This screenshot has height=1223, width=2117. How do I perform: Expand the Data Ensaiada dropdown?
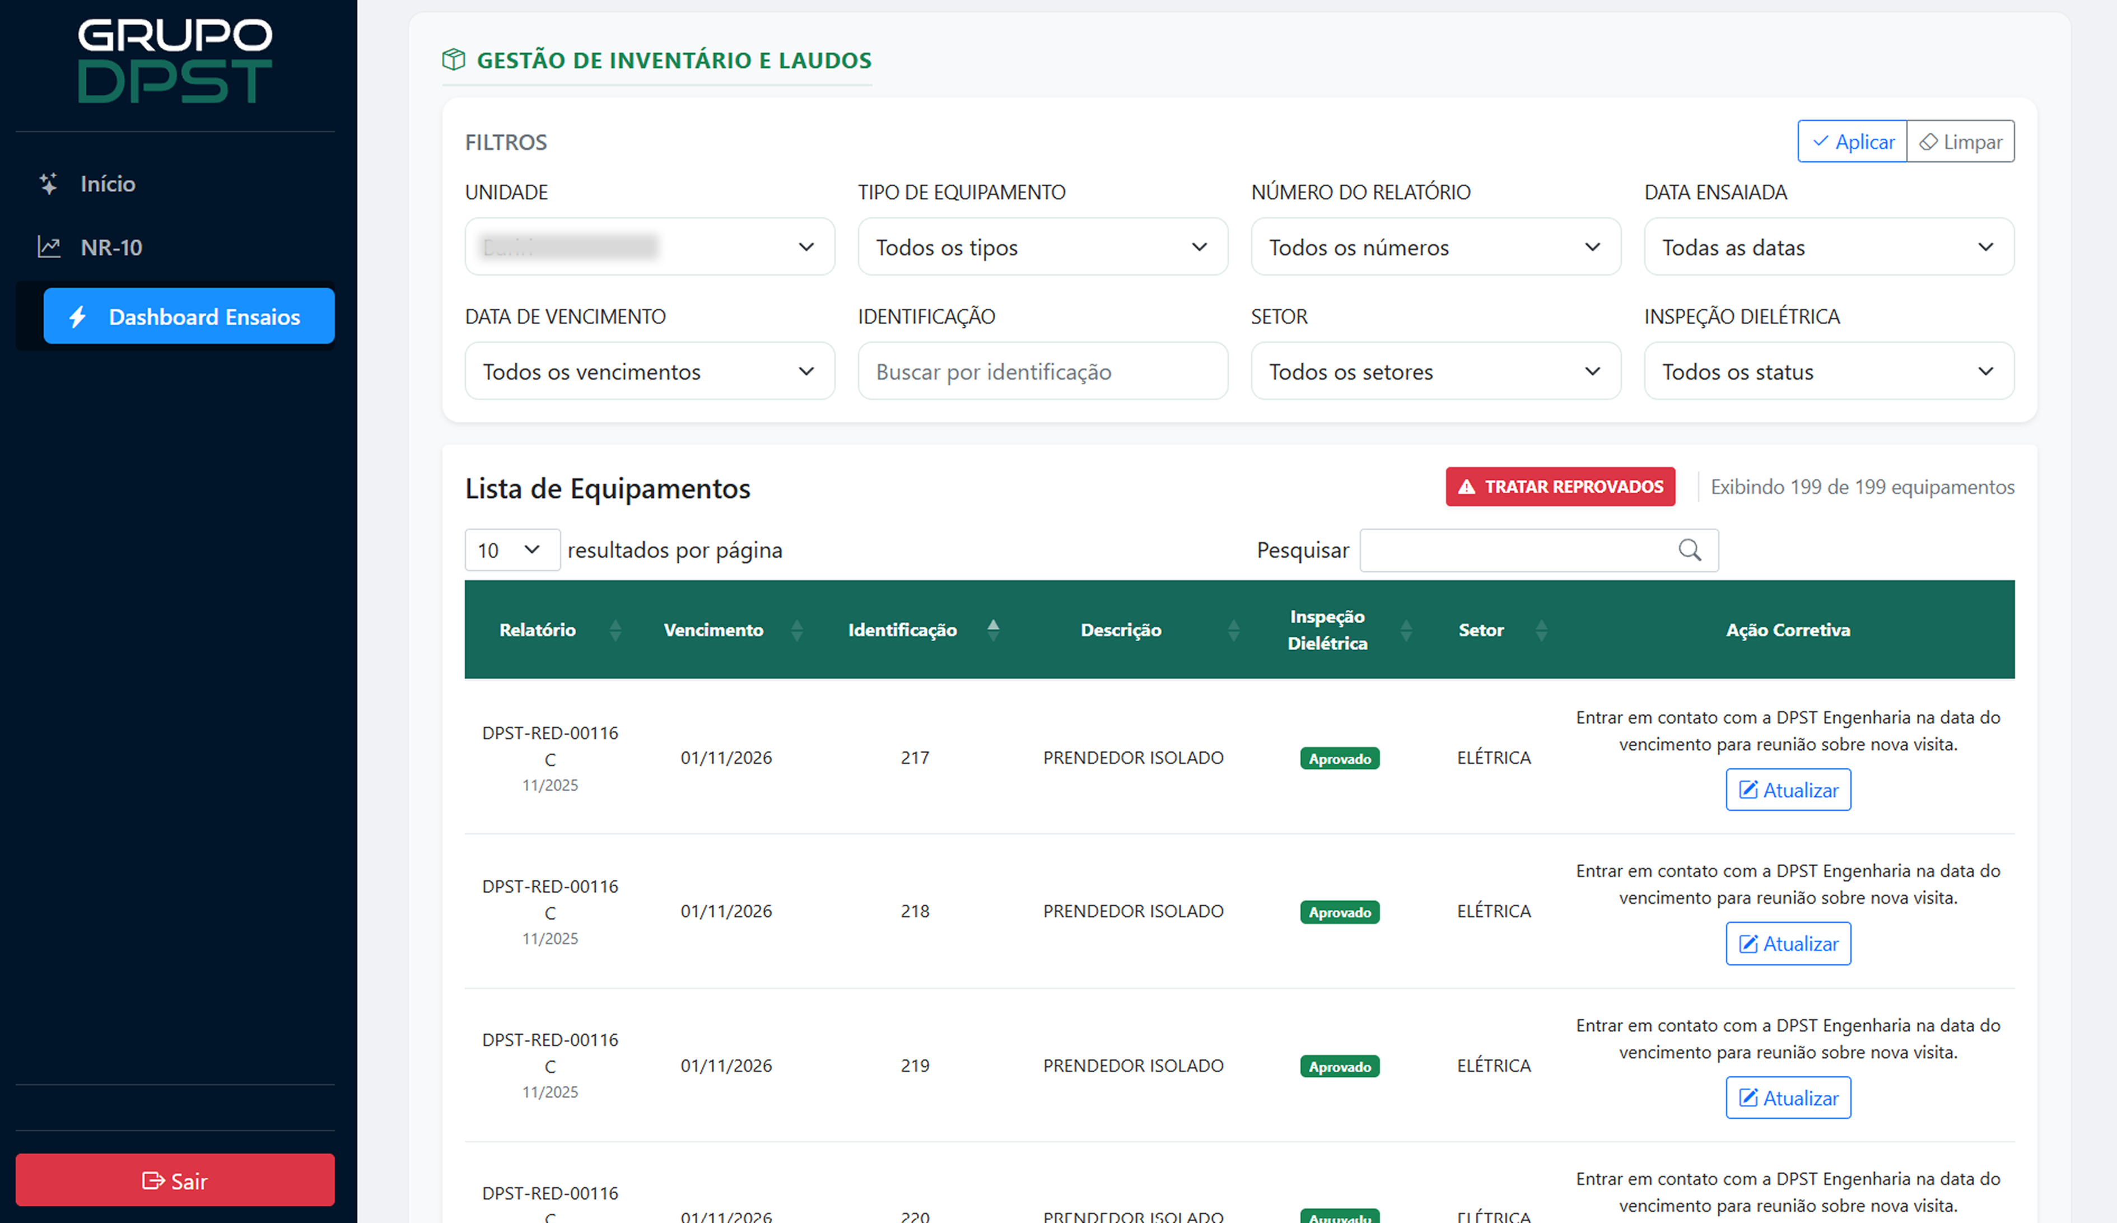pos(1829,247)
